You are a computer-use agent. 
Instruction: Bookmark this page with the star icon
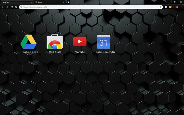(160, 7)
